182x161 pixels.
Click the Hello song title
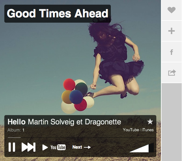pyautogui.click(x=16, y=122)
